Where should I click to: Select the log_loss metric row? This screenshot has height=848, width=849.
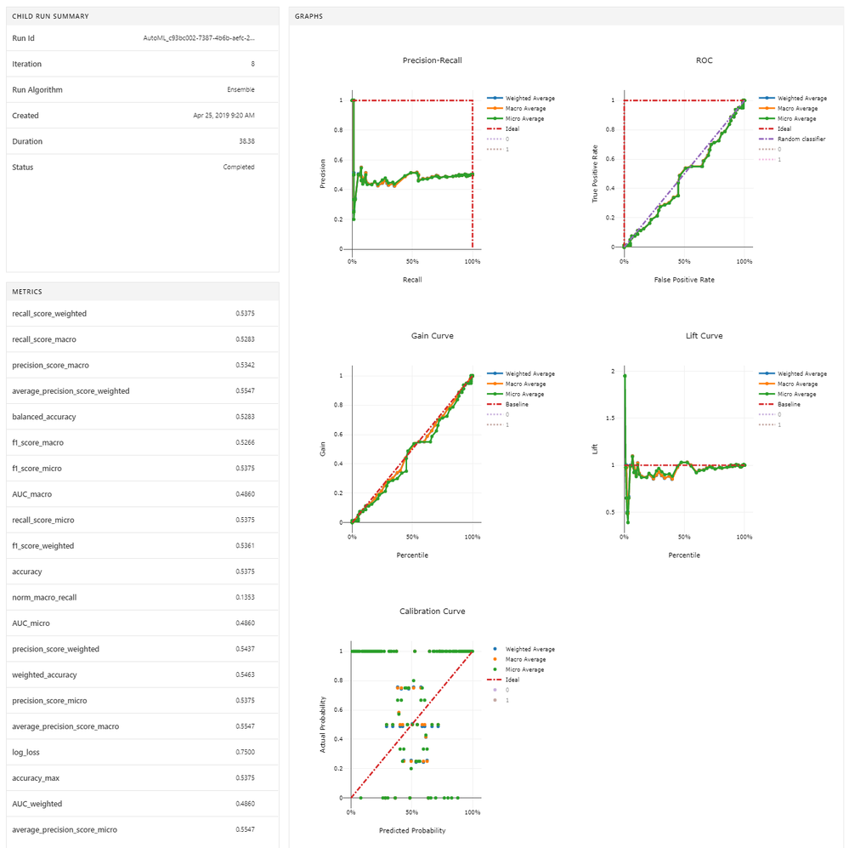point(142,752)
